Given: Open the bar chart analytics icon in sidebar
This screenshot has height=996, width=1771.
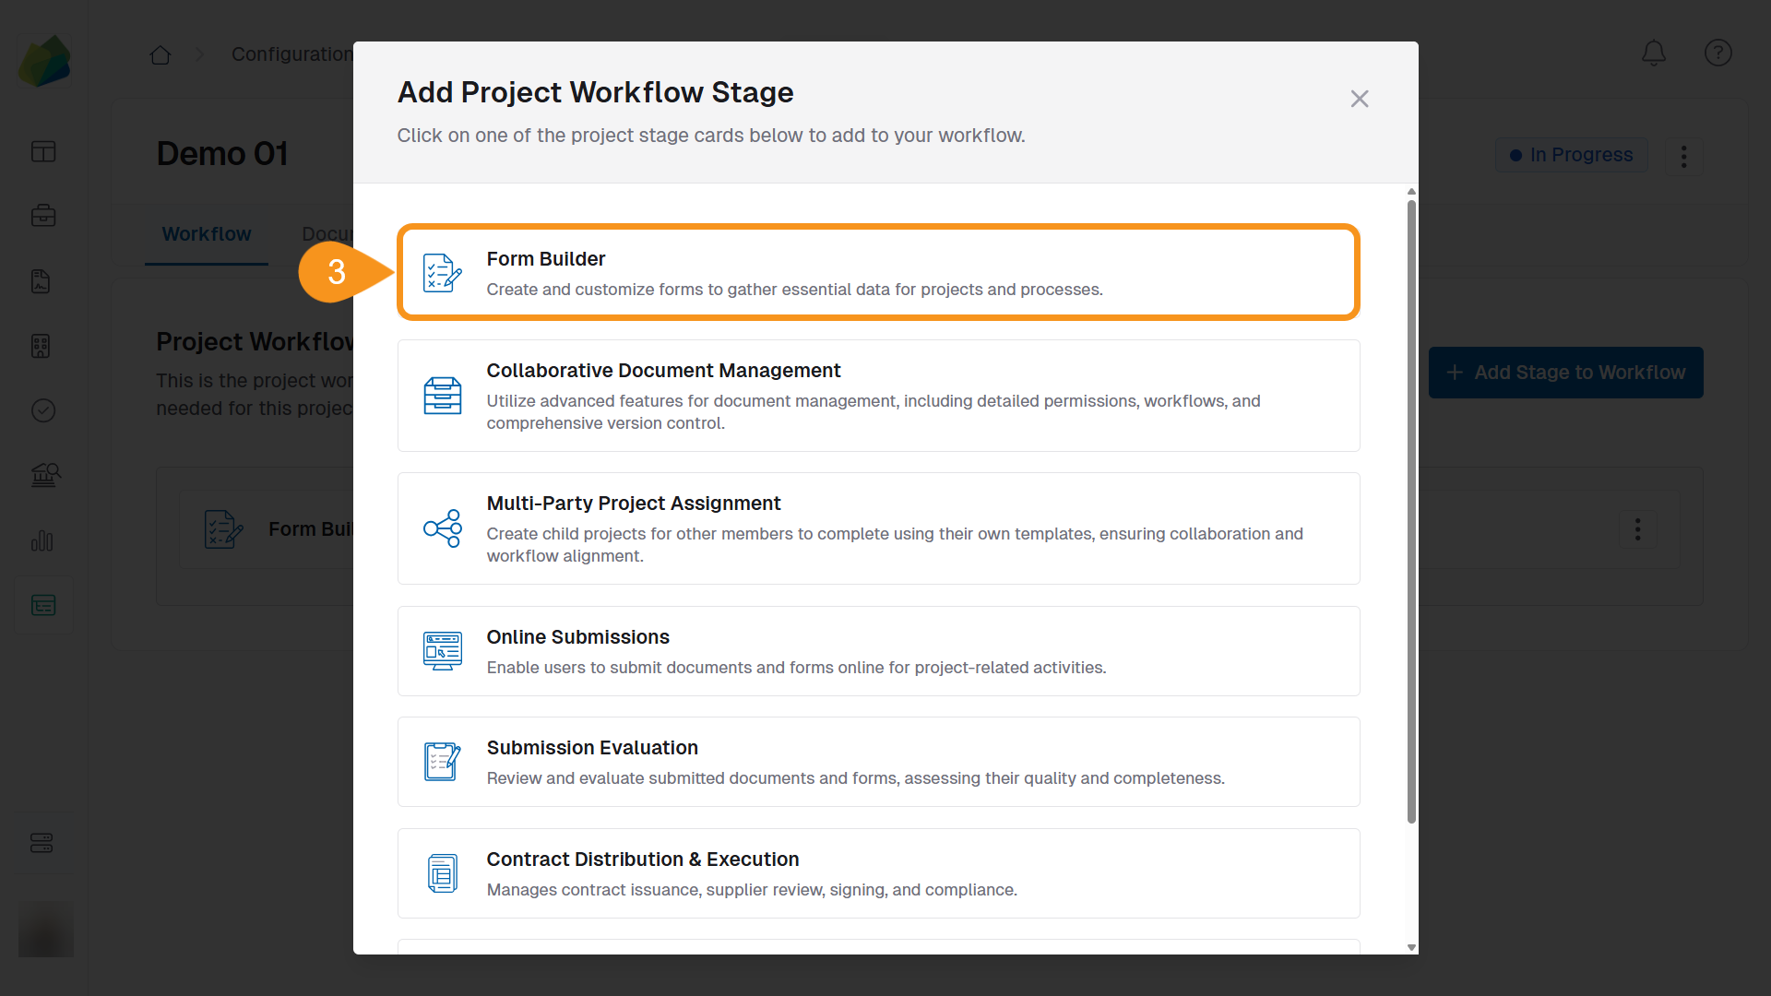Looking at the screenshot, I should point(43,541).
